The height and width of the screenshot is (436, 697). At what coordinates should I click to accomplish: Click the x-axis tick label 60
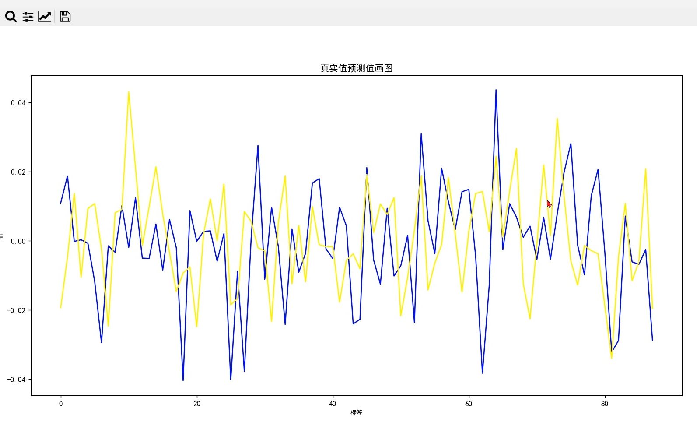point(469,404)
